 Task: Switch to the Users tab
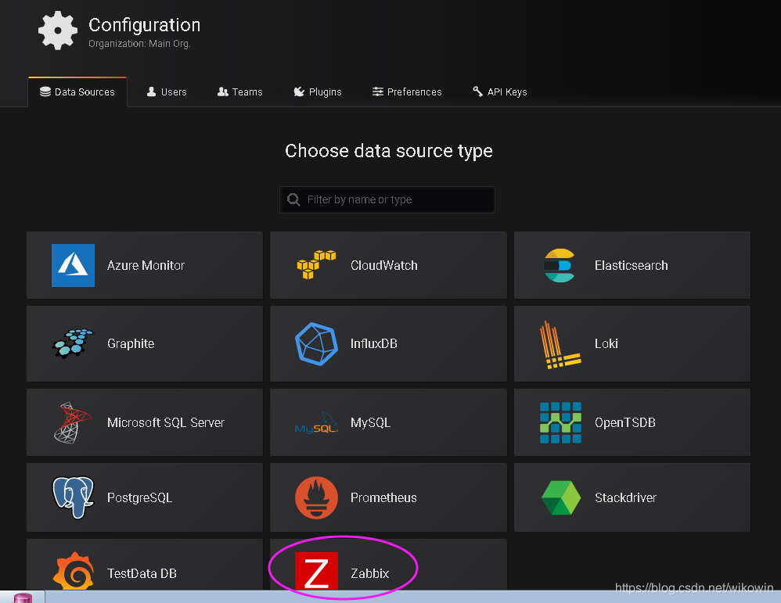[167, 92]
